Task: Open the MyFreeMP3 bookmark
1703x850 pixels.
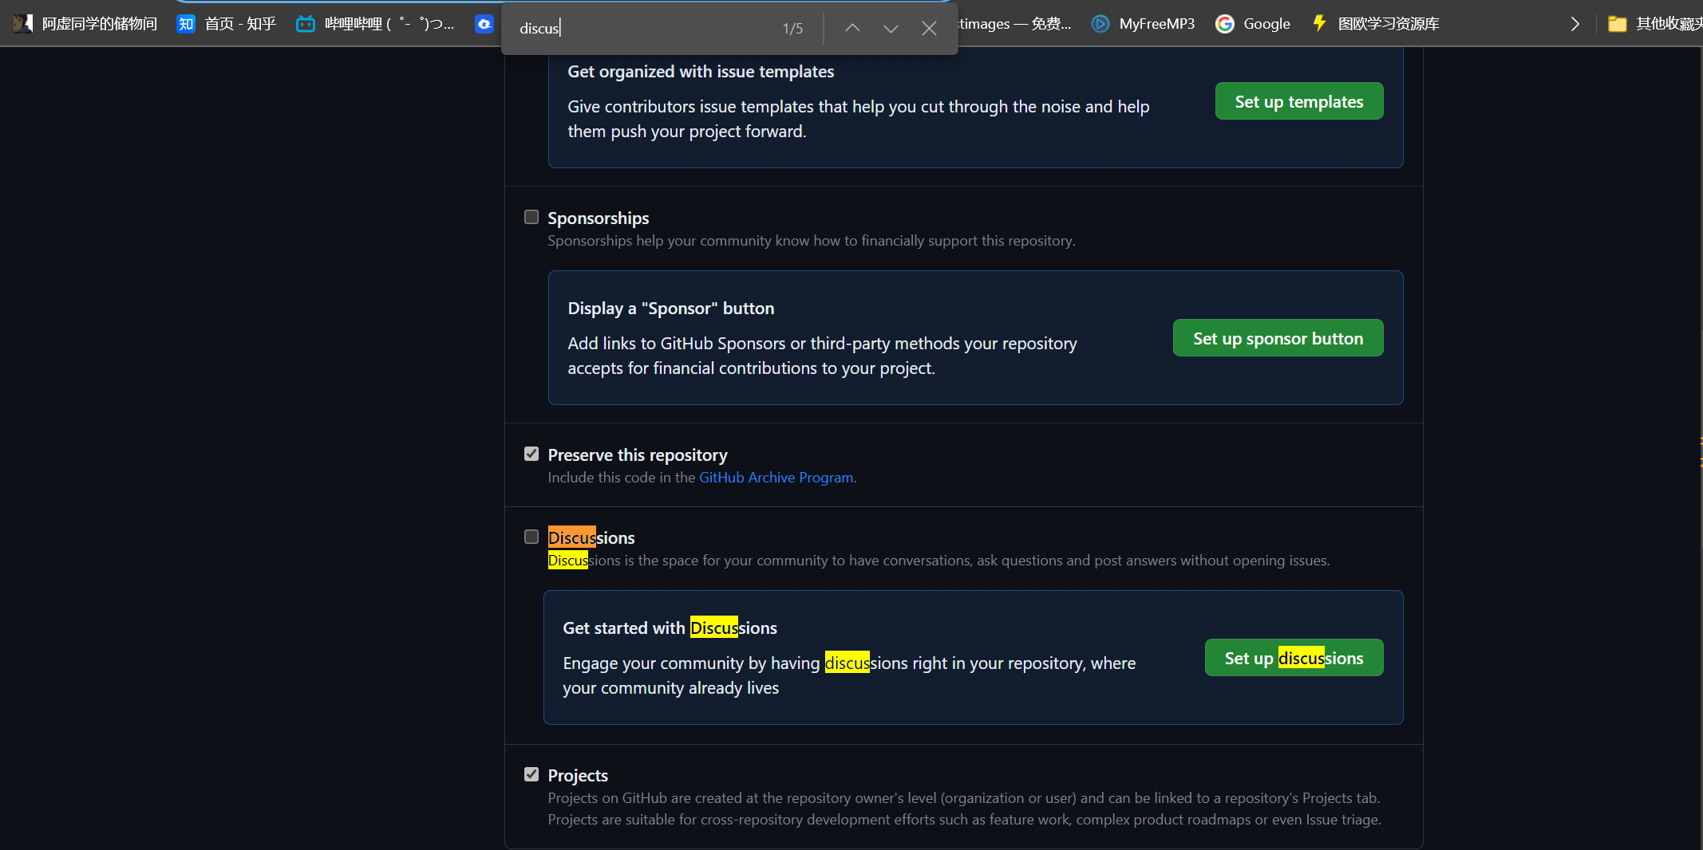Action: (1143, 24)
